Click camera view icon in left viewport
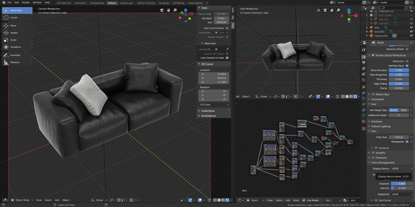 coord(162,10)
